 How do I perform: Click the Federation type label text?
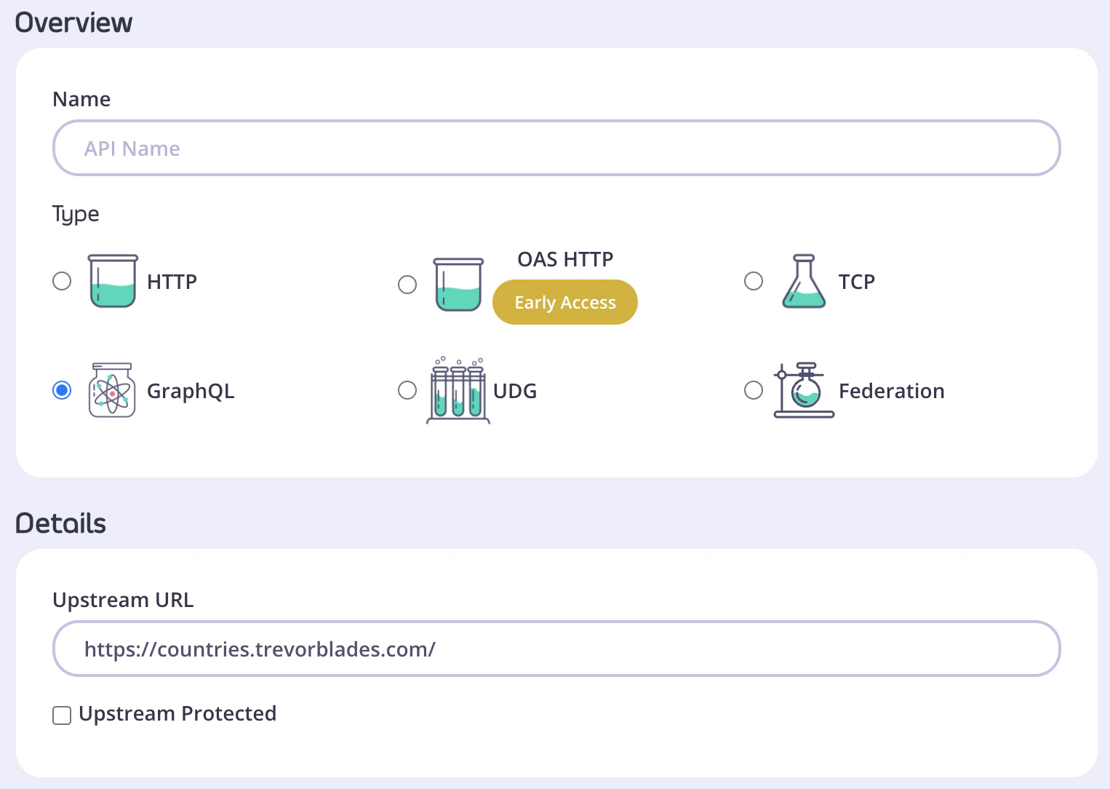click(x=891, y=391)
